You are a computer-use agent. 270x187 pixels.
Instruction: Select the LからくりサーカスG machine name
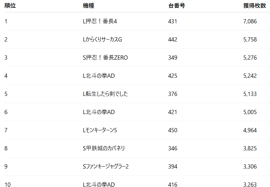pos(102,40)
